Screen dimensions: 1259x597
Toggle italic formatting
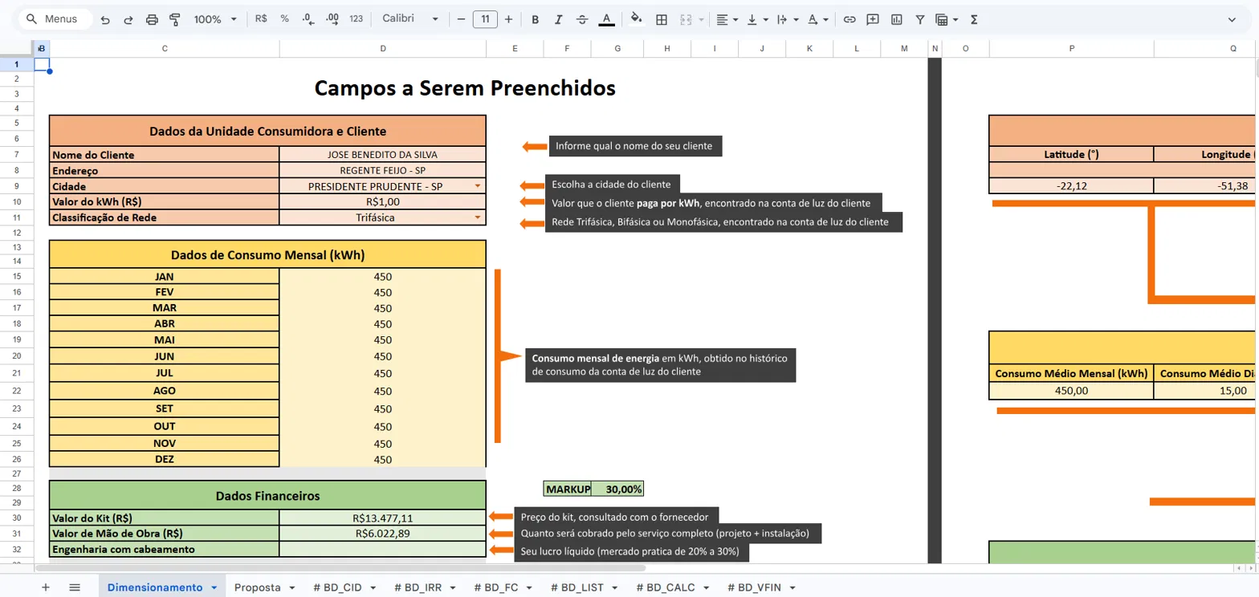pyautogui.click(x=559, y=18)
